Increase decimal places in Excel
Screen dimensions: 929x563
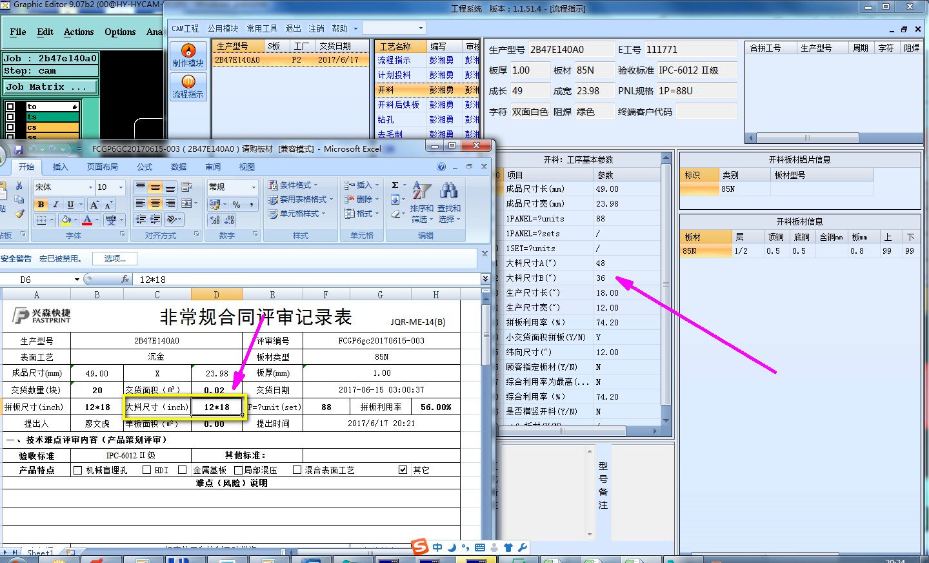click(215, 220)
